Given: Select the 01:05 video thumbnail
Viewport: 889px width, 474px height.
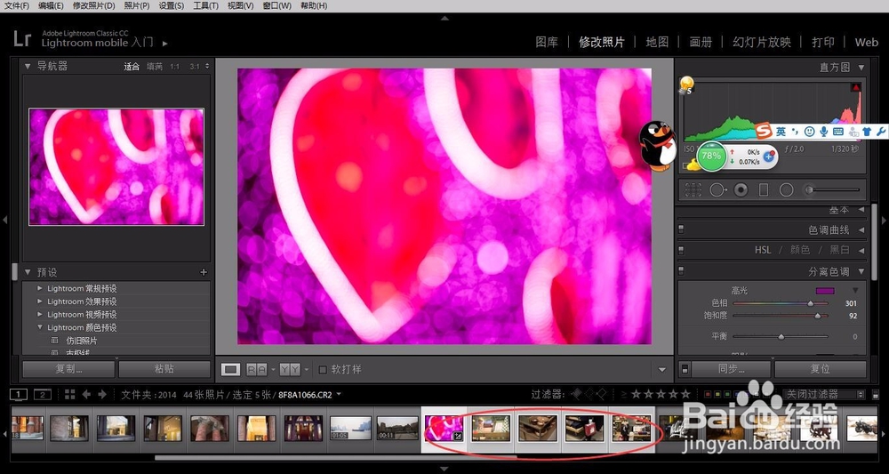Looking at the screenshot, I should pos(350,429).
